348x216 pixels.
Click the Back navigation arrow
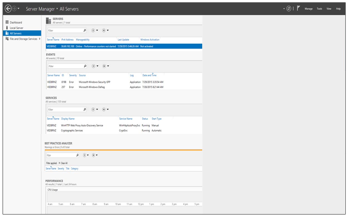(8, 9)
